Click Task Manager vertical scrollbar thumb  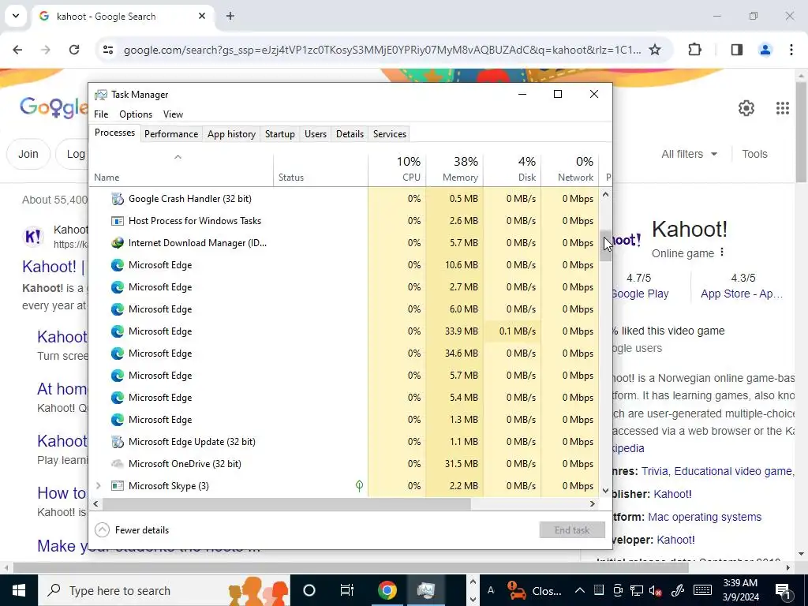[605, 245]
